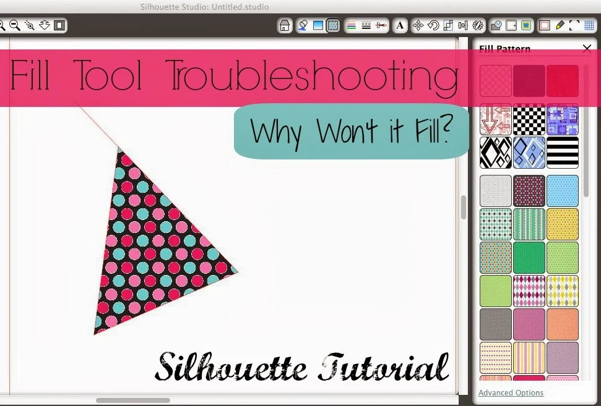The height and width of the screenshot is (406, 601).
Task: Open grid settings via the grid icon
Action: [588, 25]
